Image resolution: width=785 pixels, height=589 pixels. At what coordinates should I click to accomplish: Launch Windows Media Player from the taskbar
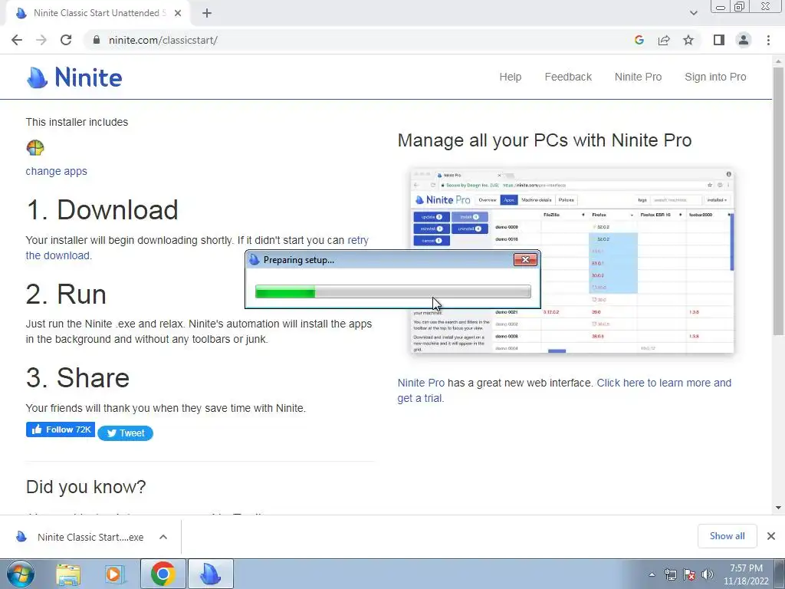[x=114, y=574]
